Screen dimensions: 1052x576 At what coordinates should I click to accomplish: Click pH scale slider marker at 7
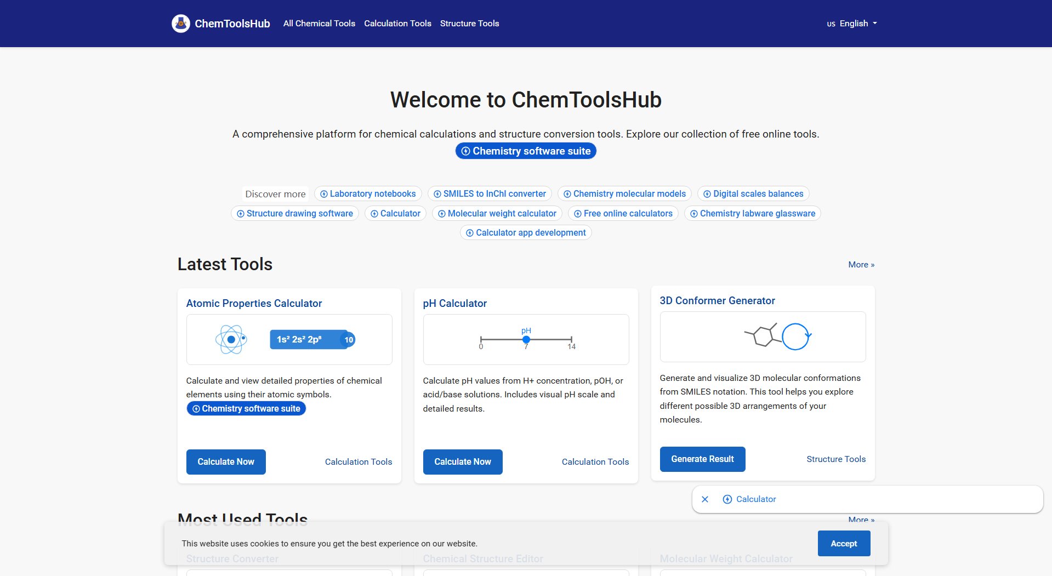(x=526, y=340)
